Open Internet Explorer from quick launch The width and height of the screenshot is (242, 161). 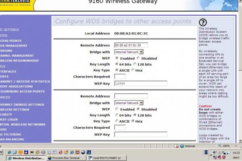coord(10,153)
